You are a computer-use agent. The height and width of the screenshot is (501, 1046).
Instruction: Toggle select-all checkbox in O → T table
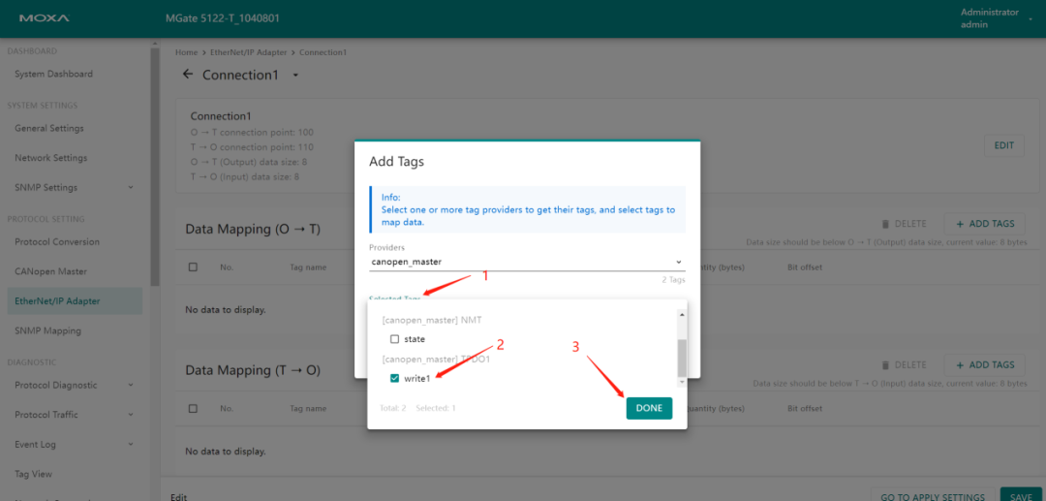[193, 267]
